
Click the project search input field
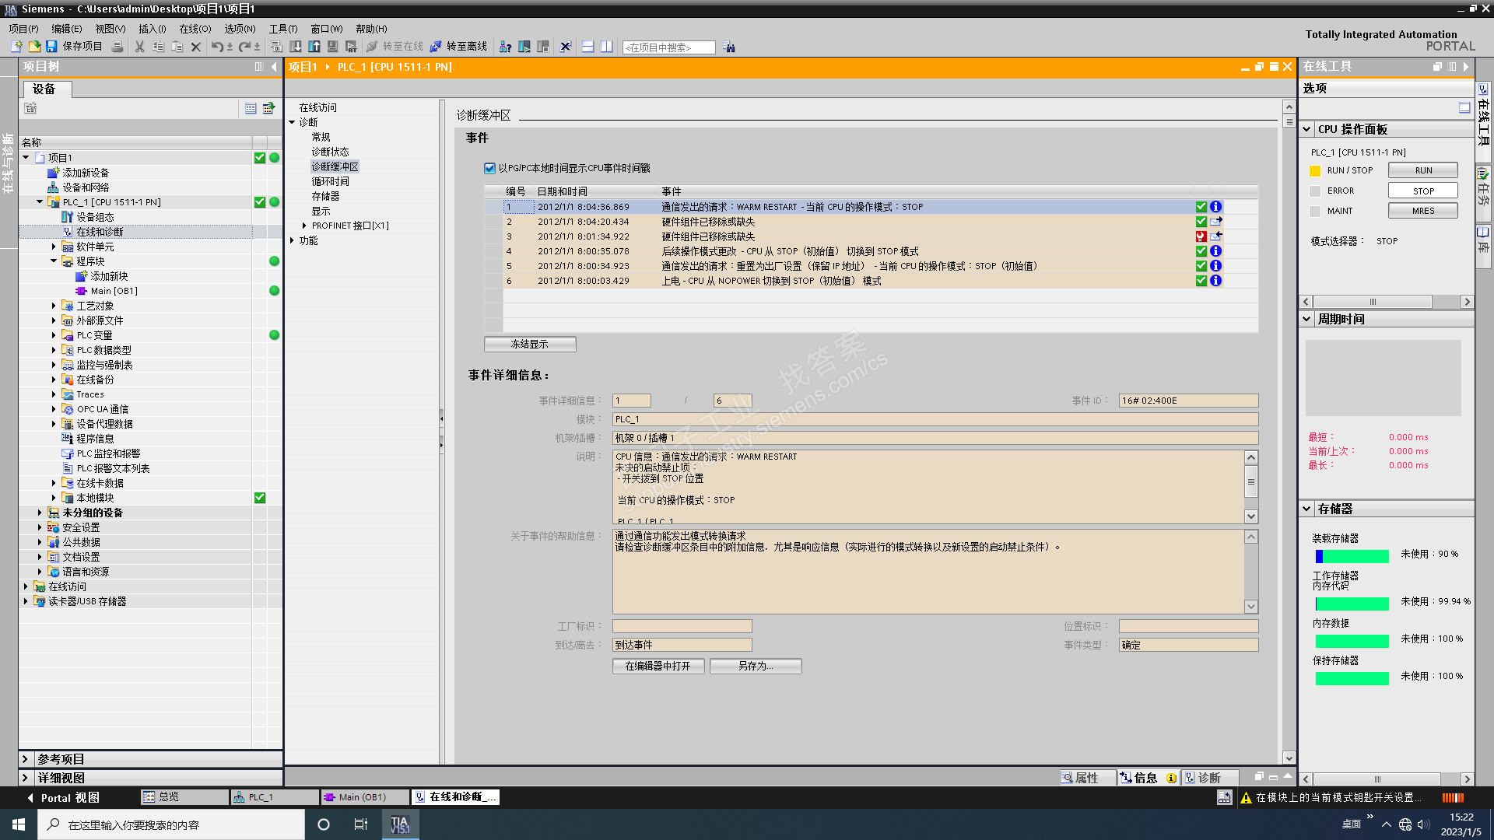[668, 47]
